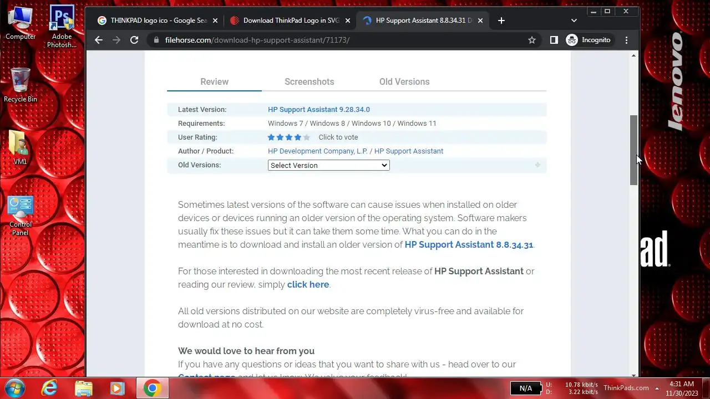The width and height of the screenshot is (710, 399).
Task: Click the 'Click to vote' text
Action: click(x=338, y=137)
